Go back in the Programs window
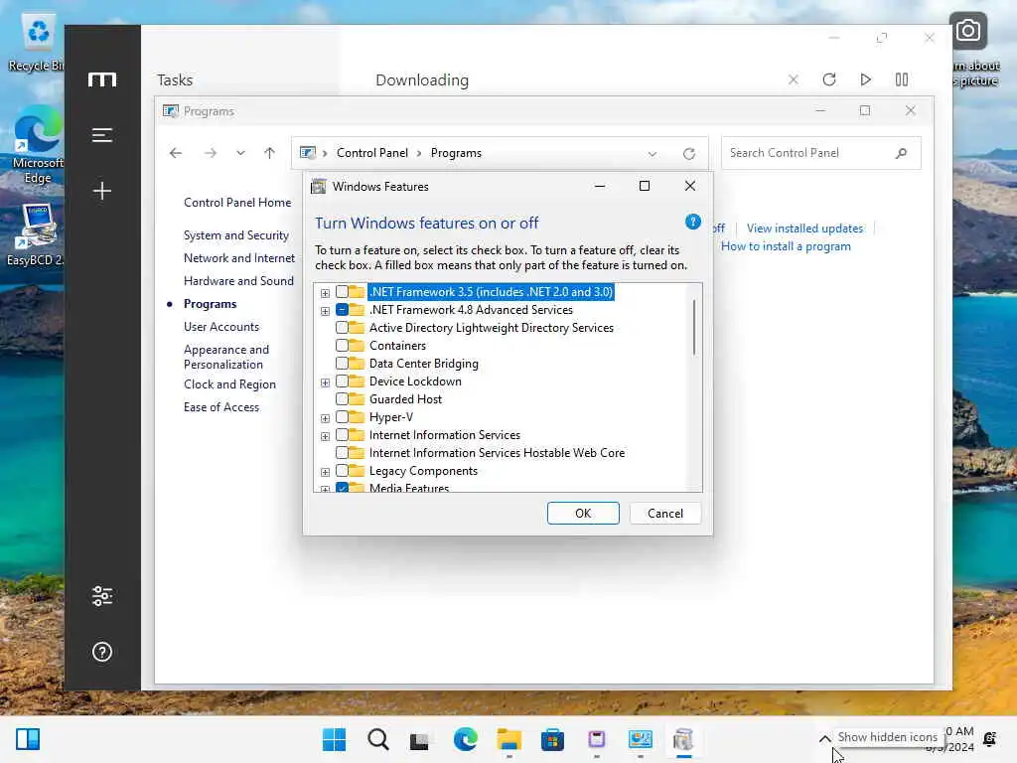 [x=176, y=153]
